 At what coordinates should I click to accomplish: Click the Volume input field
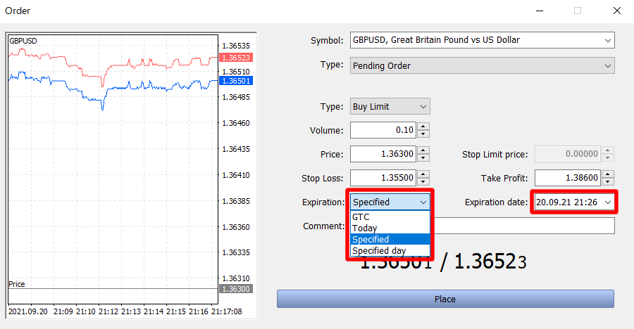coord(383,131)
